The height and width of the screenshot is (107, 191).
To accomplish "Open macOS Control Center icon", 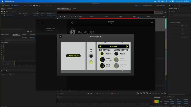I will coord(173,1).
